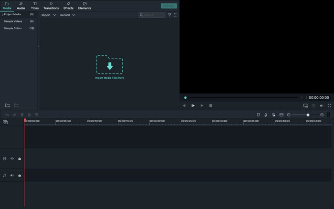Image resolution: width=334 pixels, height=209 pixels.
Task: Click the red playhead marker
Action: click(x=25, y=120)
